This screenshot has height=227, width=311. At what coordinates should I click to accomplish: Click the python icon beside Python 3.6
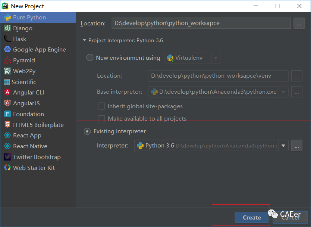[140, 146]
